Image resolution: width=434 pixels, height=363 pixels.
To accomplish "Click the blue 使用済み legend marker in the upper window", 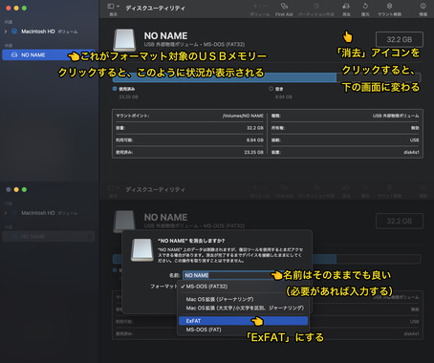I will [x=115, y=89].
